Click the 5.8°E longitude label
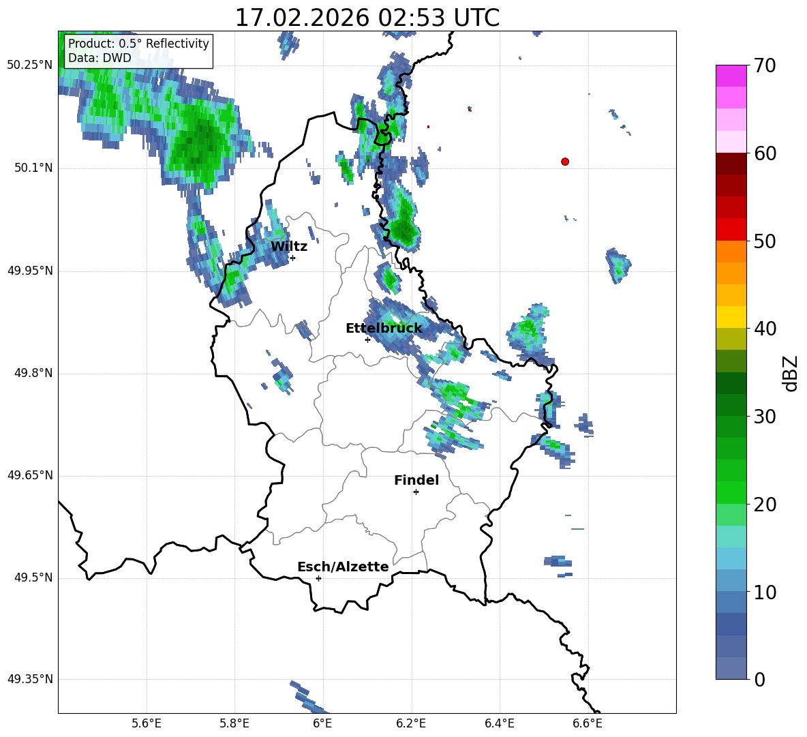The height and width of the screenshot is (737, 807). pos(234,723)
